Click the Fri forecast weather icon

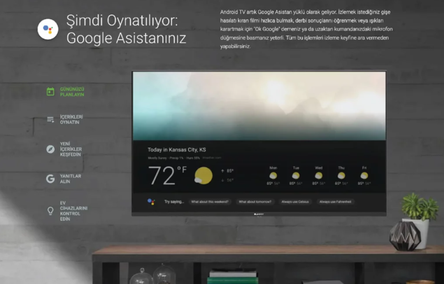point(364,175)
